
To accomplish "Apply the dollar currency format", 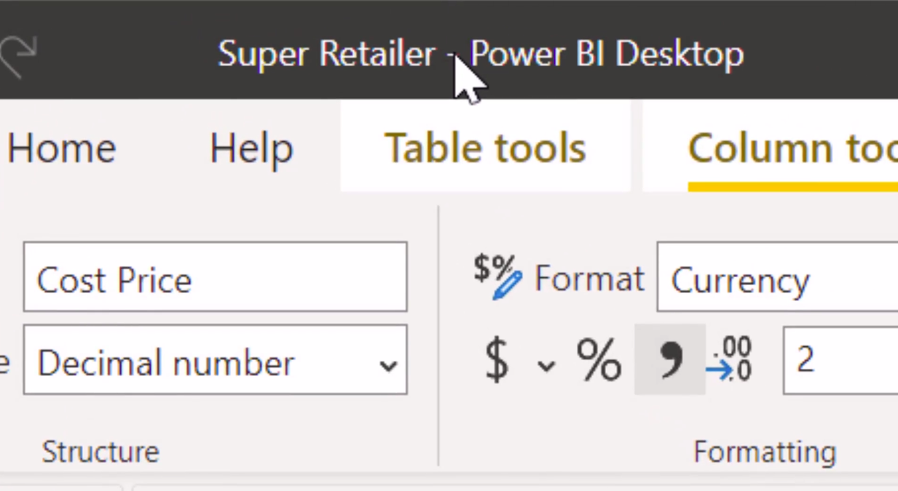I will 497,360.
